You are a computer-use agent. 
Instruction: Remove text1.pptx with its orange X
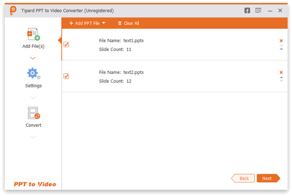click(x=281, y=41)
